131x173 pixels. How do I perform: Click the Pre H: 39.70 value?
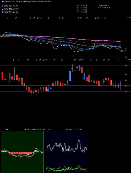click(82, 8)
